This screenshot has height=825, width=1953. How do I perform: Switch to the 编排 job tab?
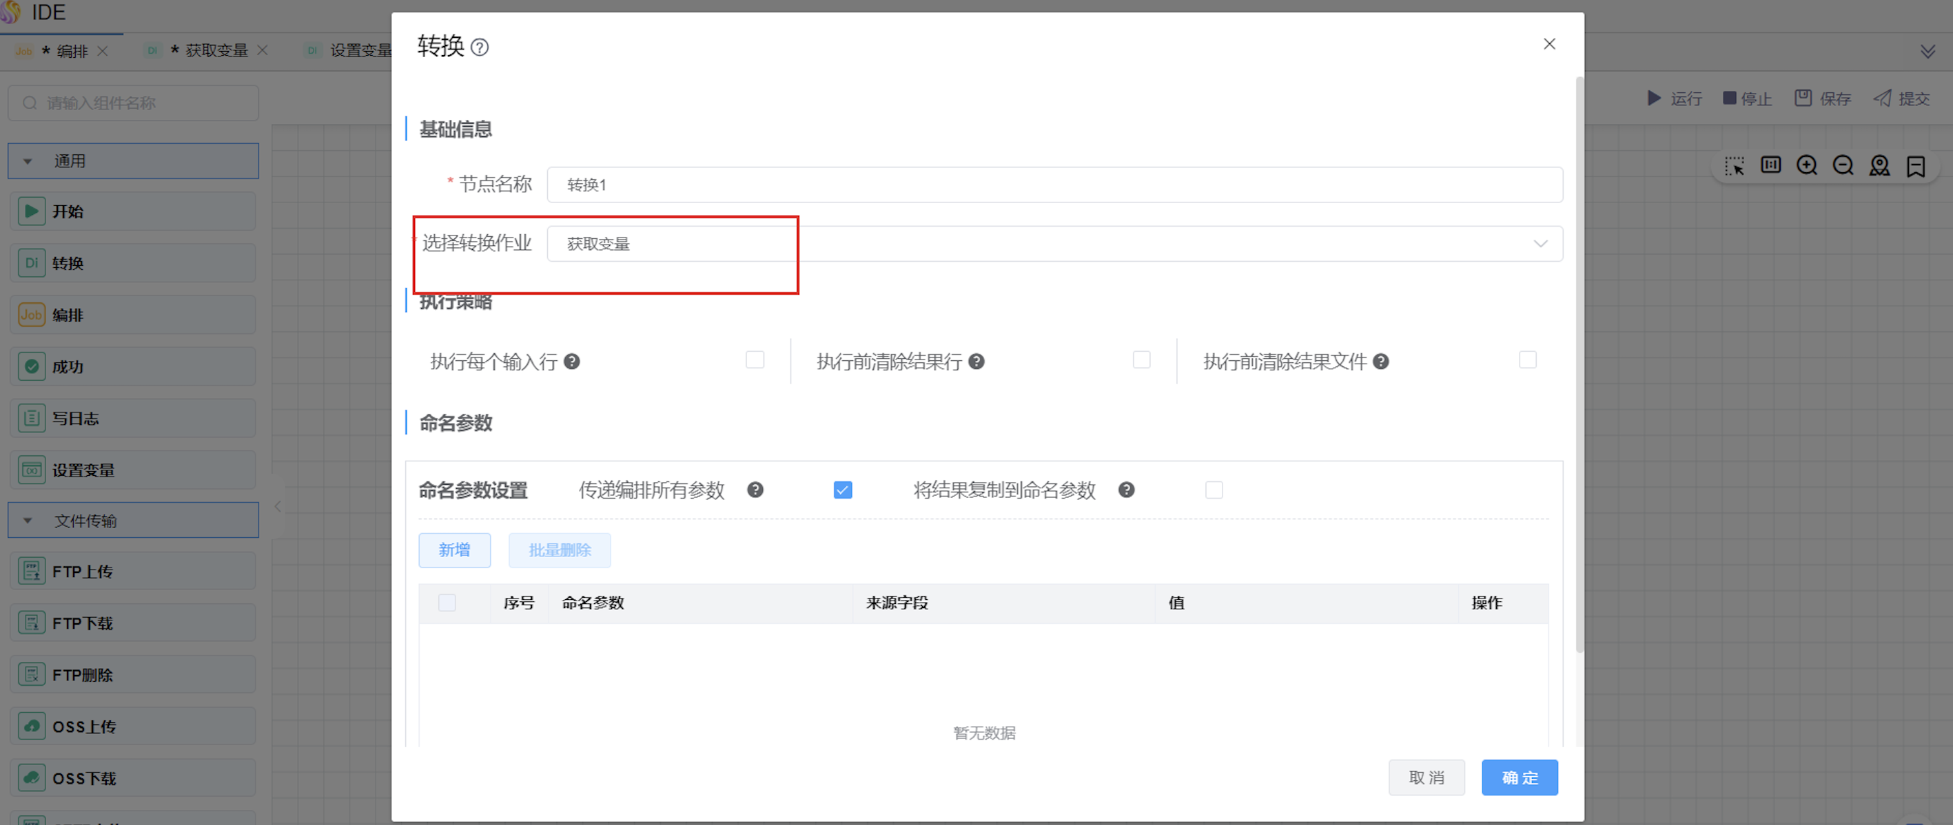[72, 51]
